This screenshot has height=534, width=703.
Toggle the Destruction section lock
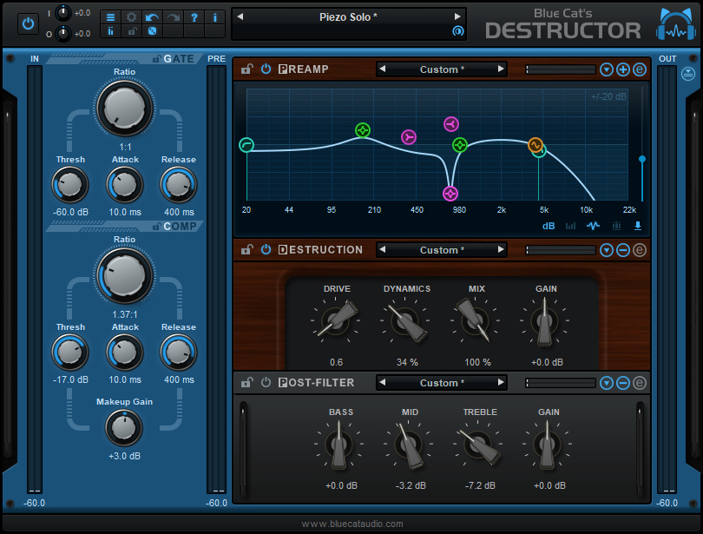(x=246, y=249)
